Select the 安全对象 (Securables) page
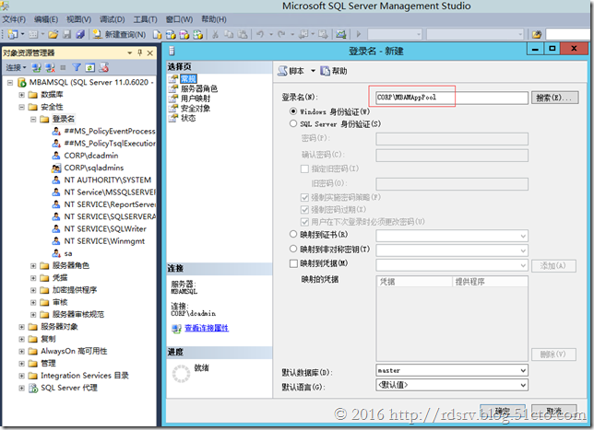 196,108
